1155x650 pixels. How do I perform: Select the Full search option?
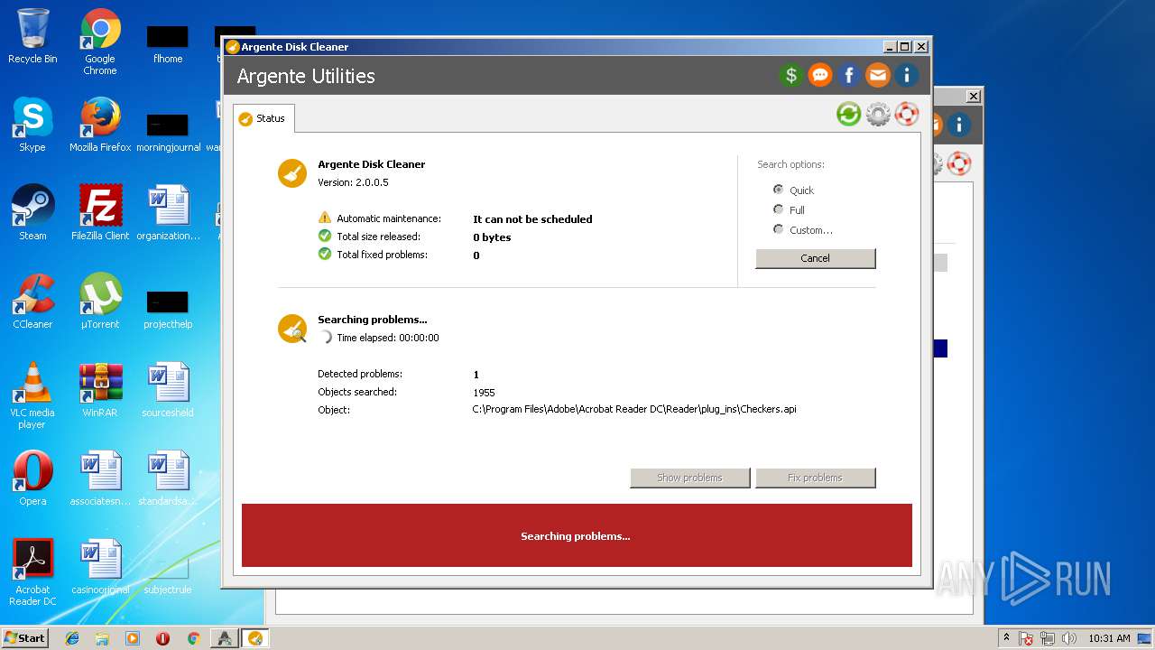pyautogui.click(x=790, y=209)
